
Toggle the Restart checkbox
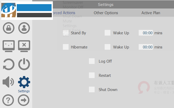coord(92,76)
